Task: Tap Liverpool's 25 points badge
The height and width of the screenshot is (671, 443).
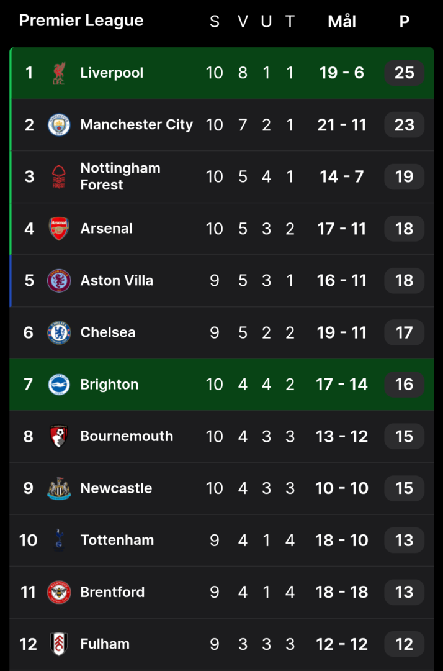Action: [404, 73]
